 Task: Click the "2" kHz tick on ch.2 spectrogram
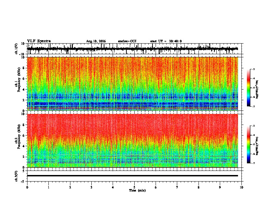click(x=24, y=157)
